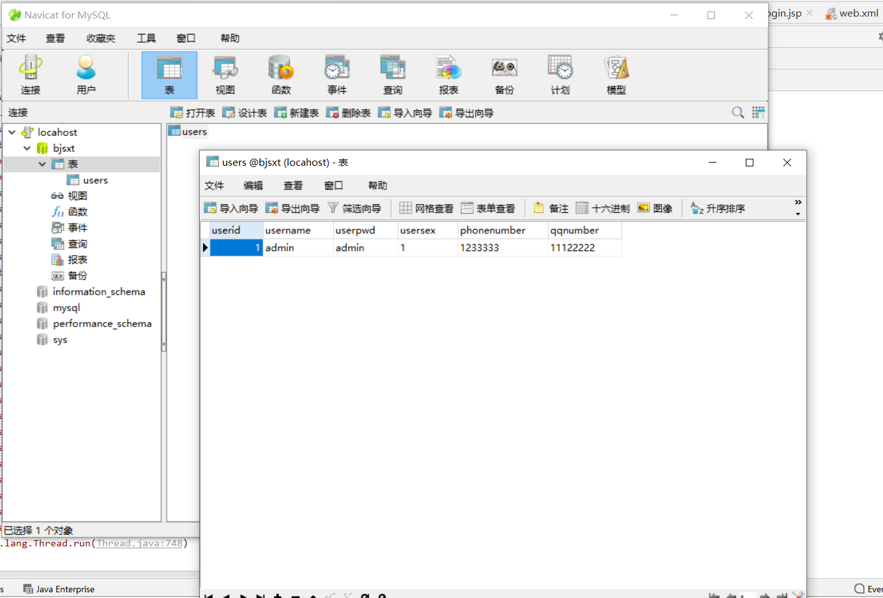Select the 视图 view icon in main toolbar
The image size is (883, 598).
click(225, 75)
